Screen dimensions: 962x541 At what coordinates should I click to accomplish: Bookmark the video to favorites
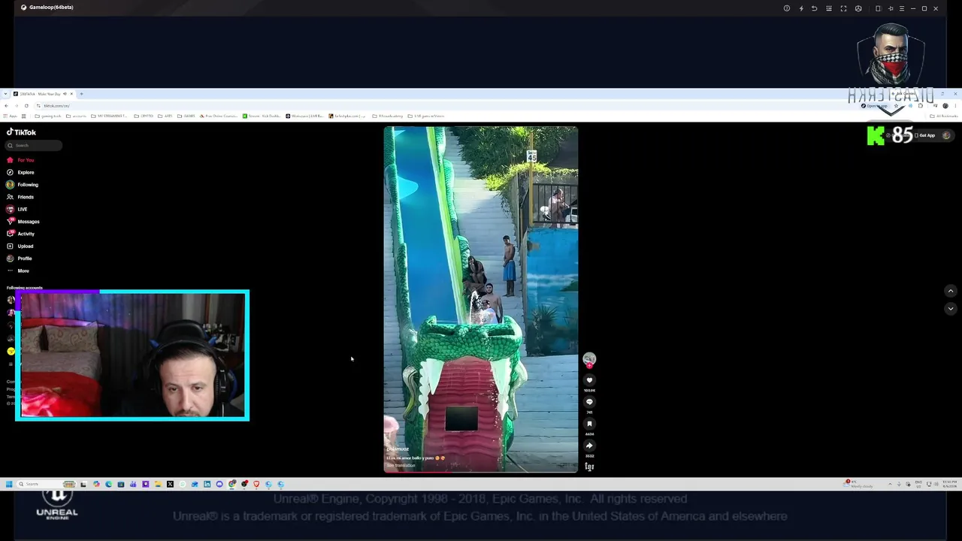click(589, 424)
